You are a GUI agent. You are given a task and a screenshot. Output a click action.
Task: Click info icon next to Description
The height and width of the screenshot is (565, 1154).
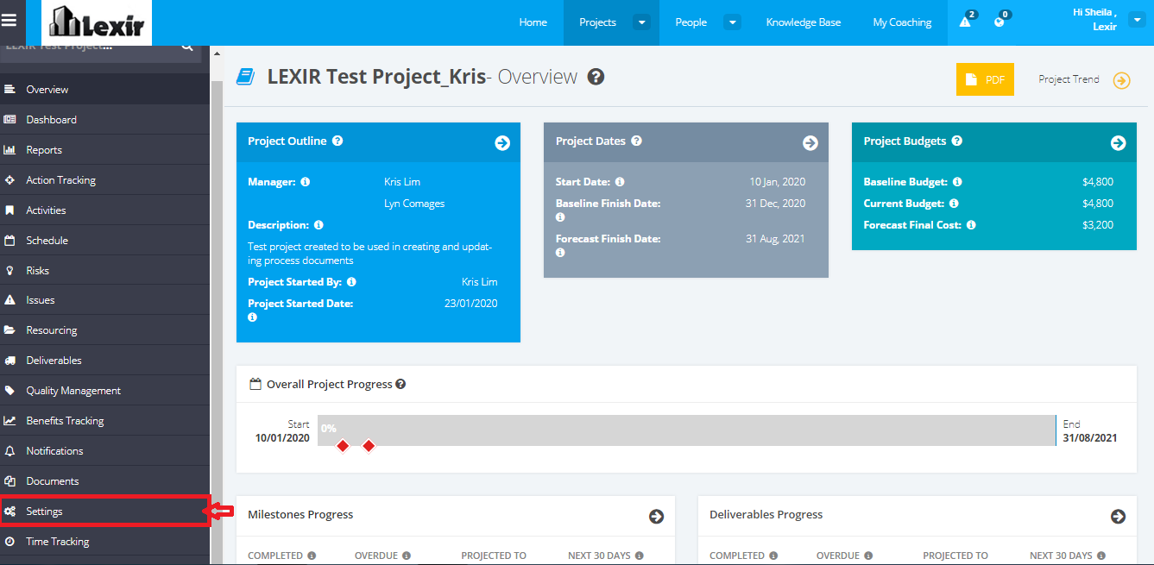click(318, 225)
